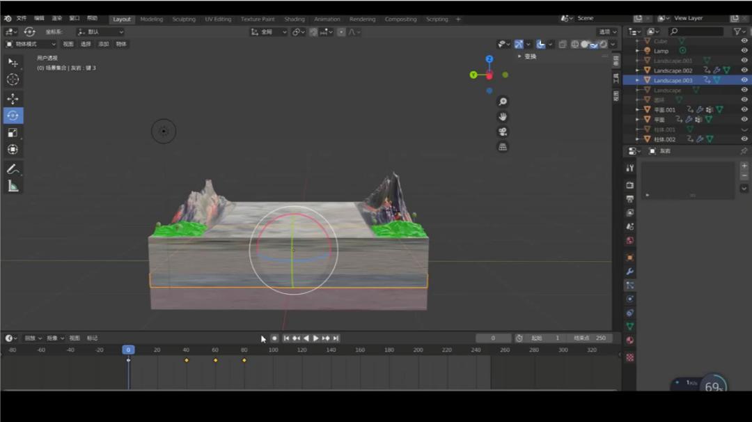Toggle visibility of Lamp in outliner
The height and width of the screenshot is (422, 752).
coord(744,51)
